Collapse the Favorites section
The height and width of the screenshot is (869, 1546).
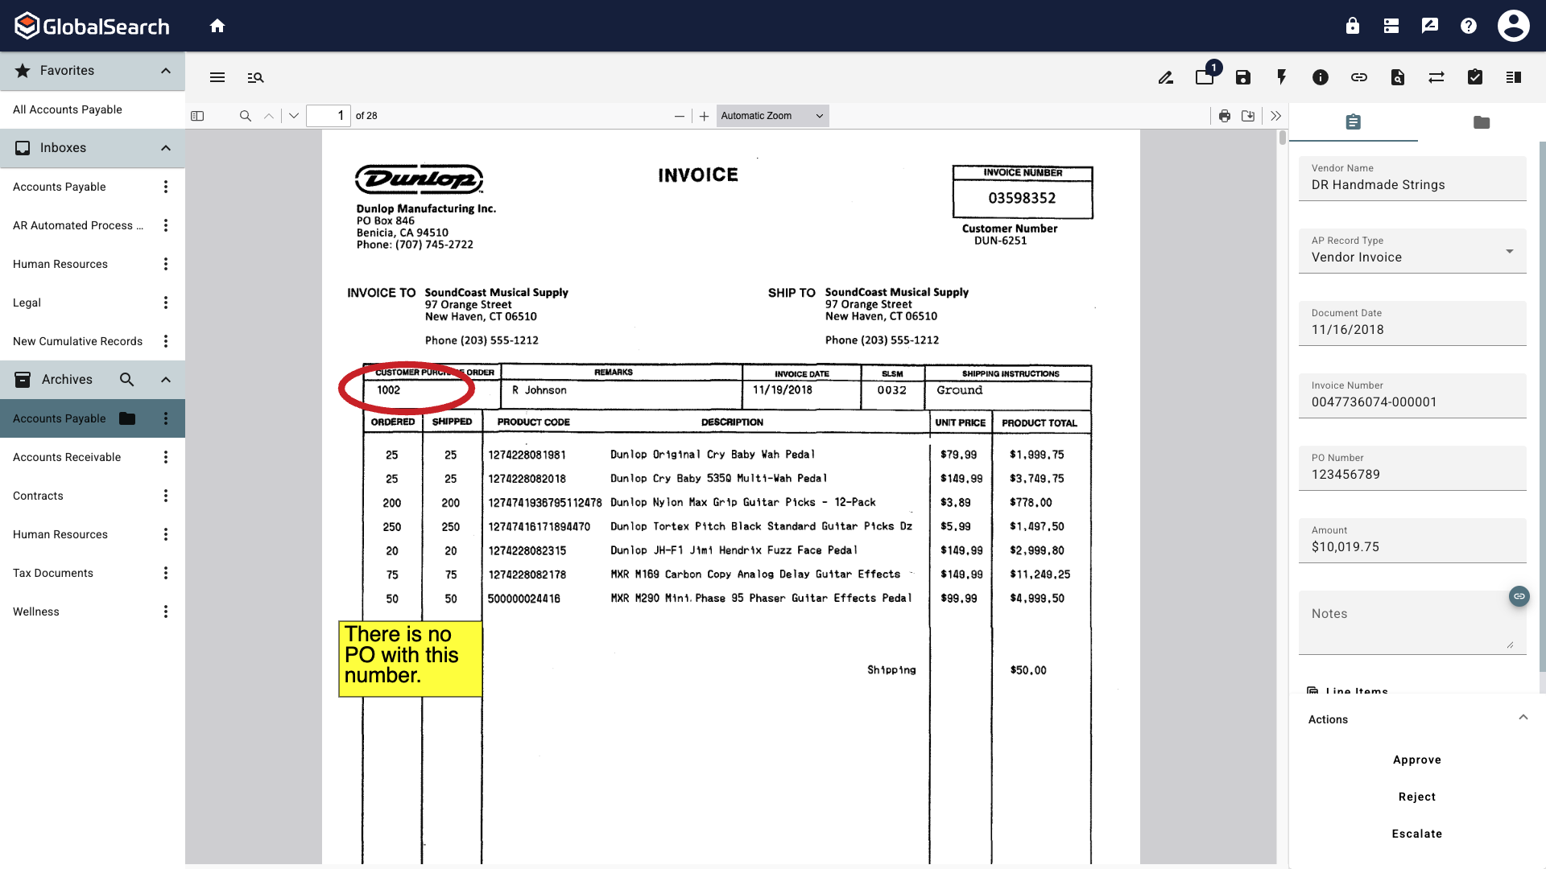(166, 71)
